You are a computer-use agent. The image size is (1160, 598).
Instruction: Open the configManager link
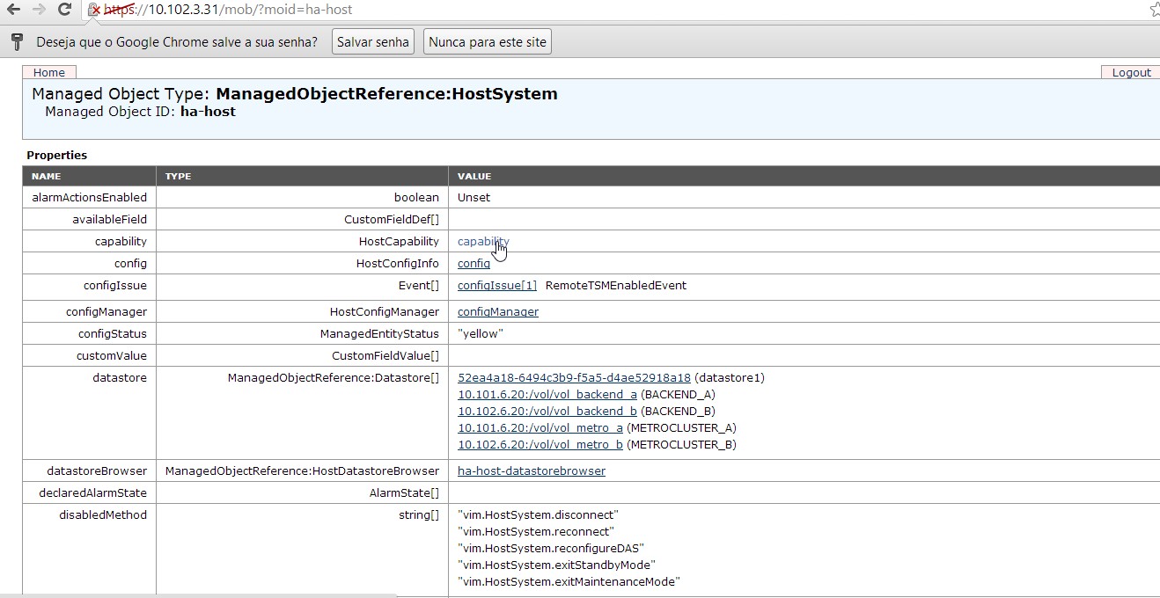point(497,311)
